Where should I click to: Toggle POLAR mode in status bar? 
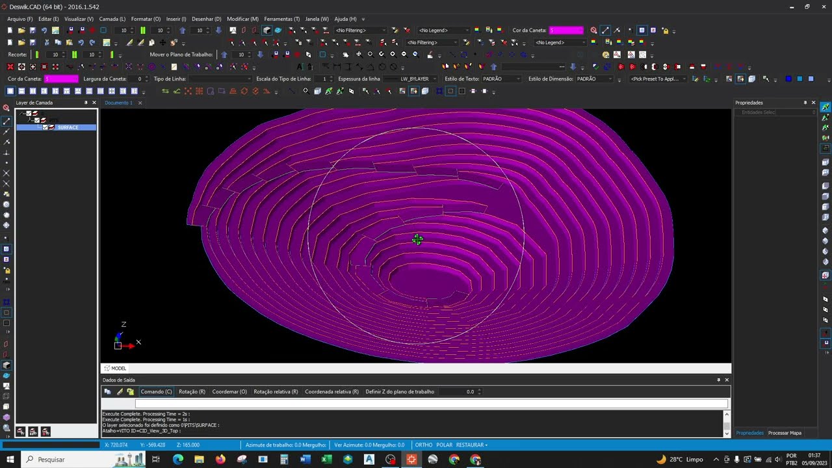(444, 445)
